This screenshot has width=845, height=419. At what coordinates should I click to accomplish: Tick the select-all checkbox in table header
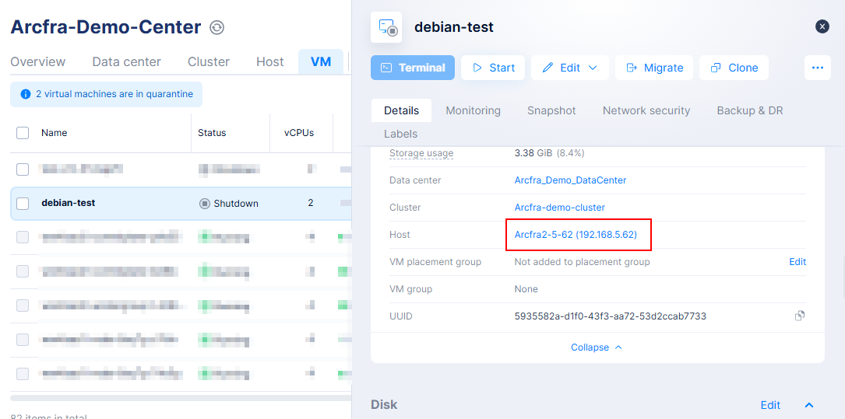pos(23,133)
